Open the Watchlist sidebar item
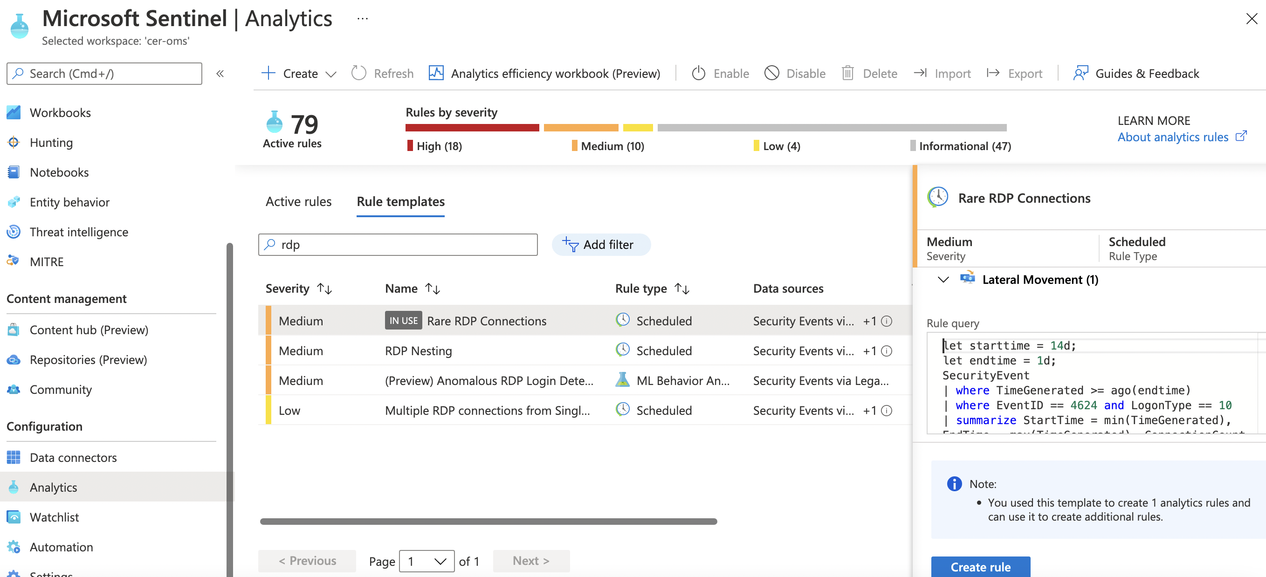Image resolution: width=1266 pixels, height=577 pixels. click(54, 517)
